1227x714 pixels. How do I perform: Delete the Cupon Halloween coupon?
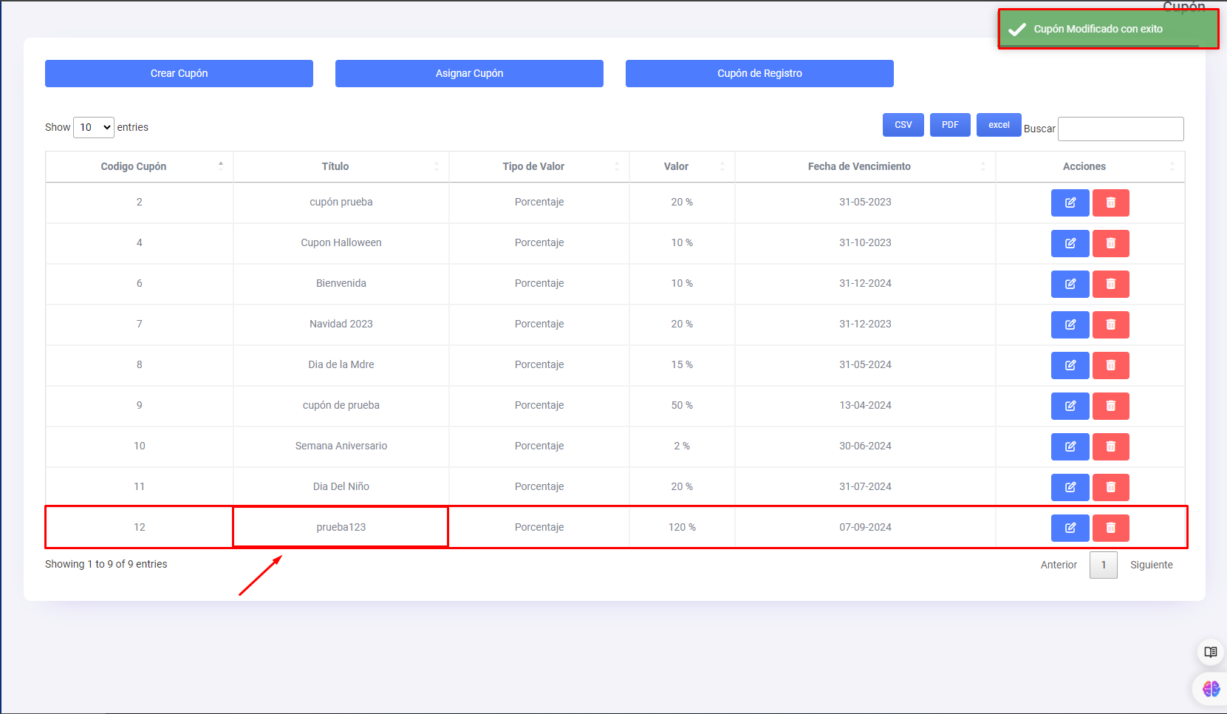click(x=1110, y=243)
